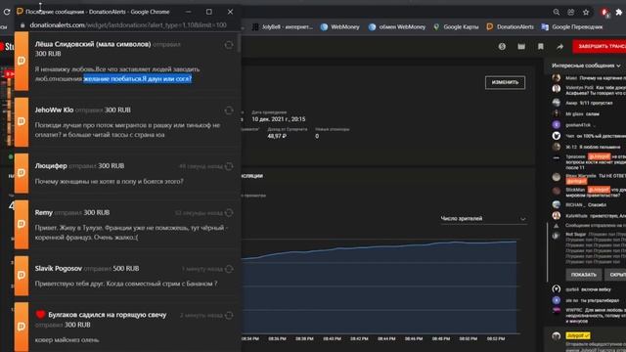Click the ПОКАЗАТЬ button in chat
This screenshot has width=626, height=352.
point(583,275)
